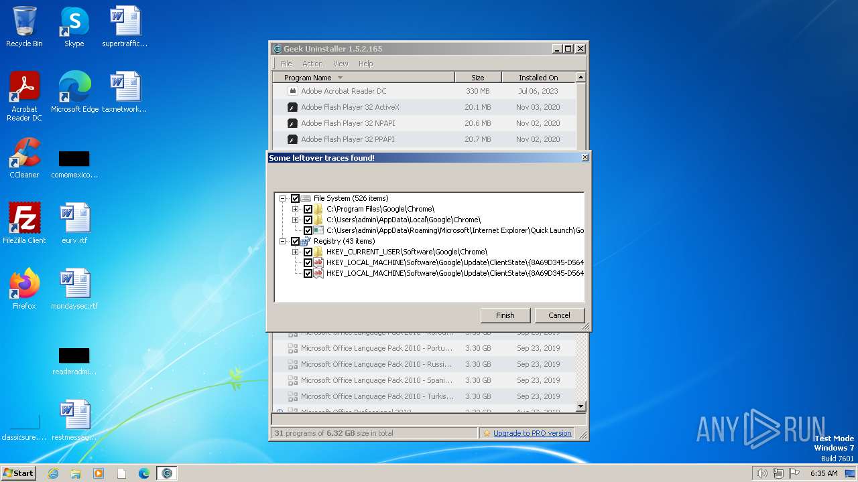This screenshot has height=482, width=858.
Task: Open Windows Media Player taskbar icon
Action: (x=99, y=473)
